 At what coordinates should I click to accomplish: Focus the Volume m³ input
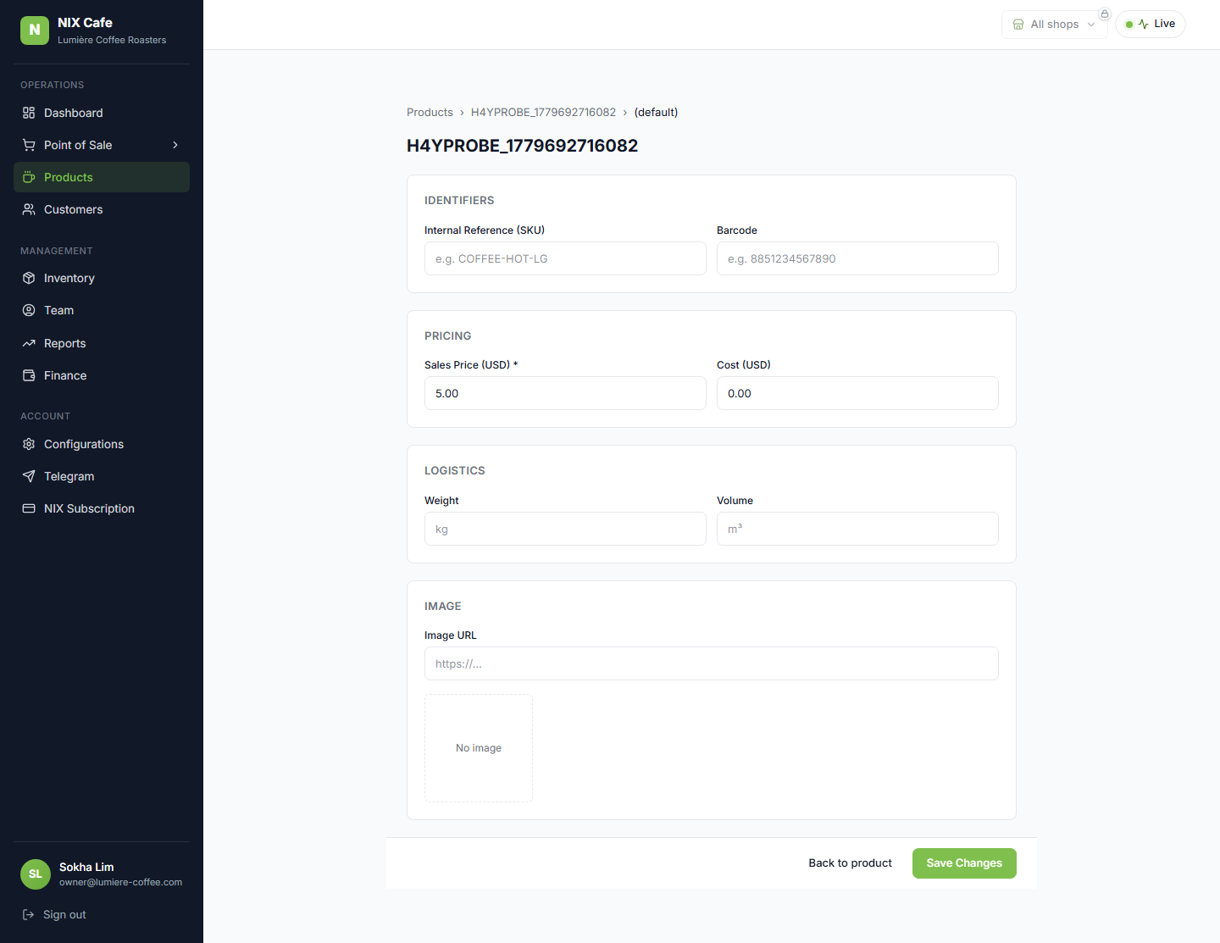[857, 529]
